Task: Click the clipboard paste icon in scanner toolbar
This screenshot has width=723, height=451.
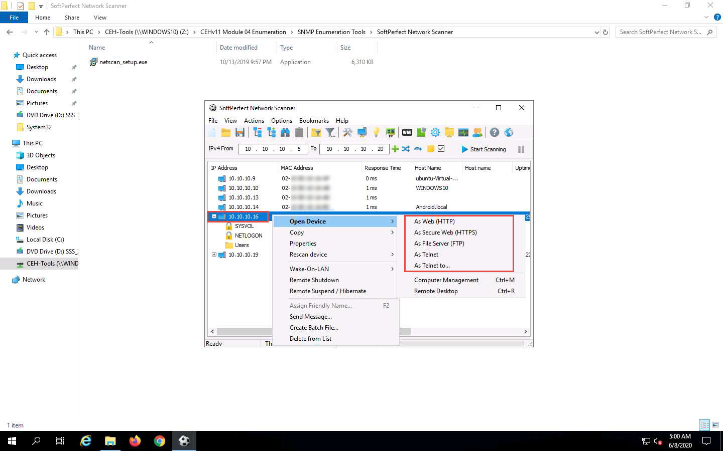Action: coord(299,132)
